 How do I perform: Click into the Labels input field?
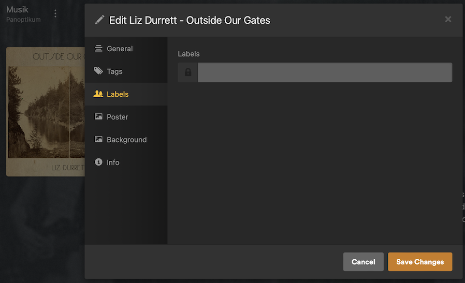pyautogui.click(x=325, y=72)
